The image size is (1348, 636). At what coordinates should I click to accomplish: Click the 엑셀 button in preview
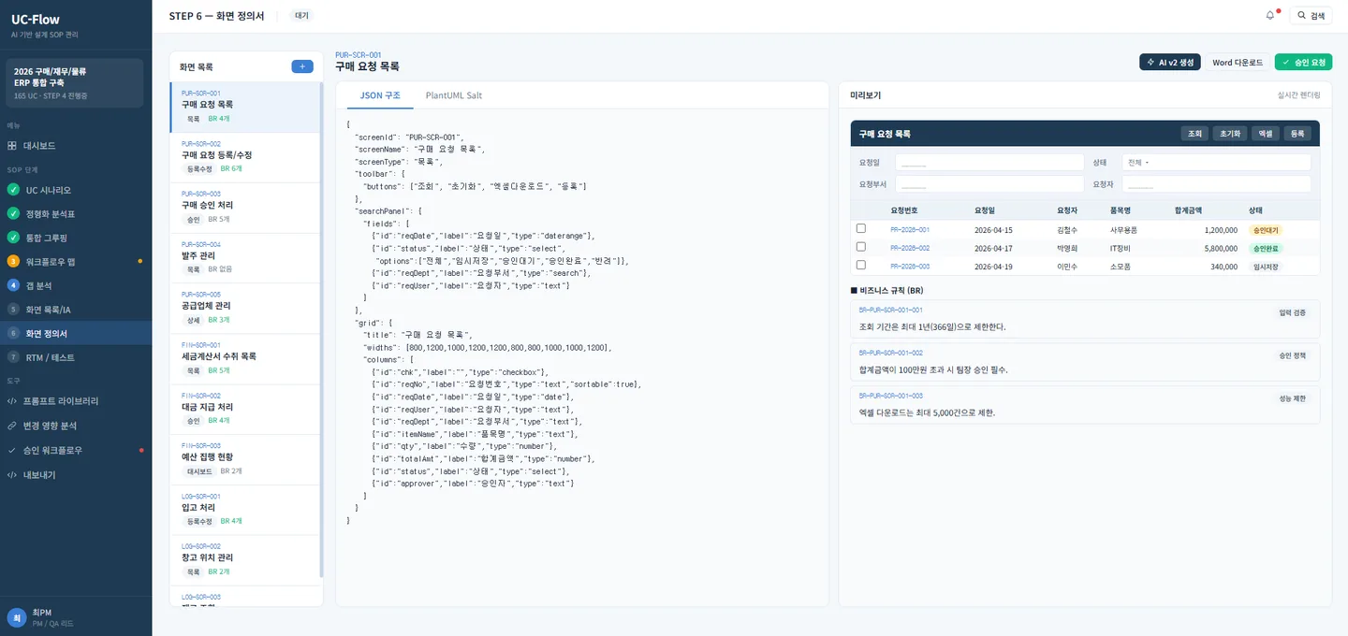[x=1265, y=134]
